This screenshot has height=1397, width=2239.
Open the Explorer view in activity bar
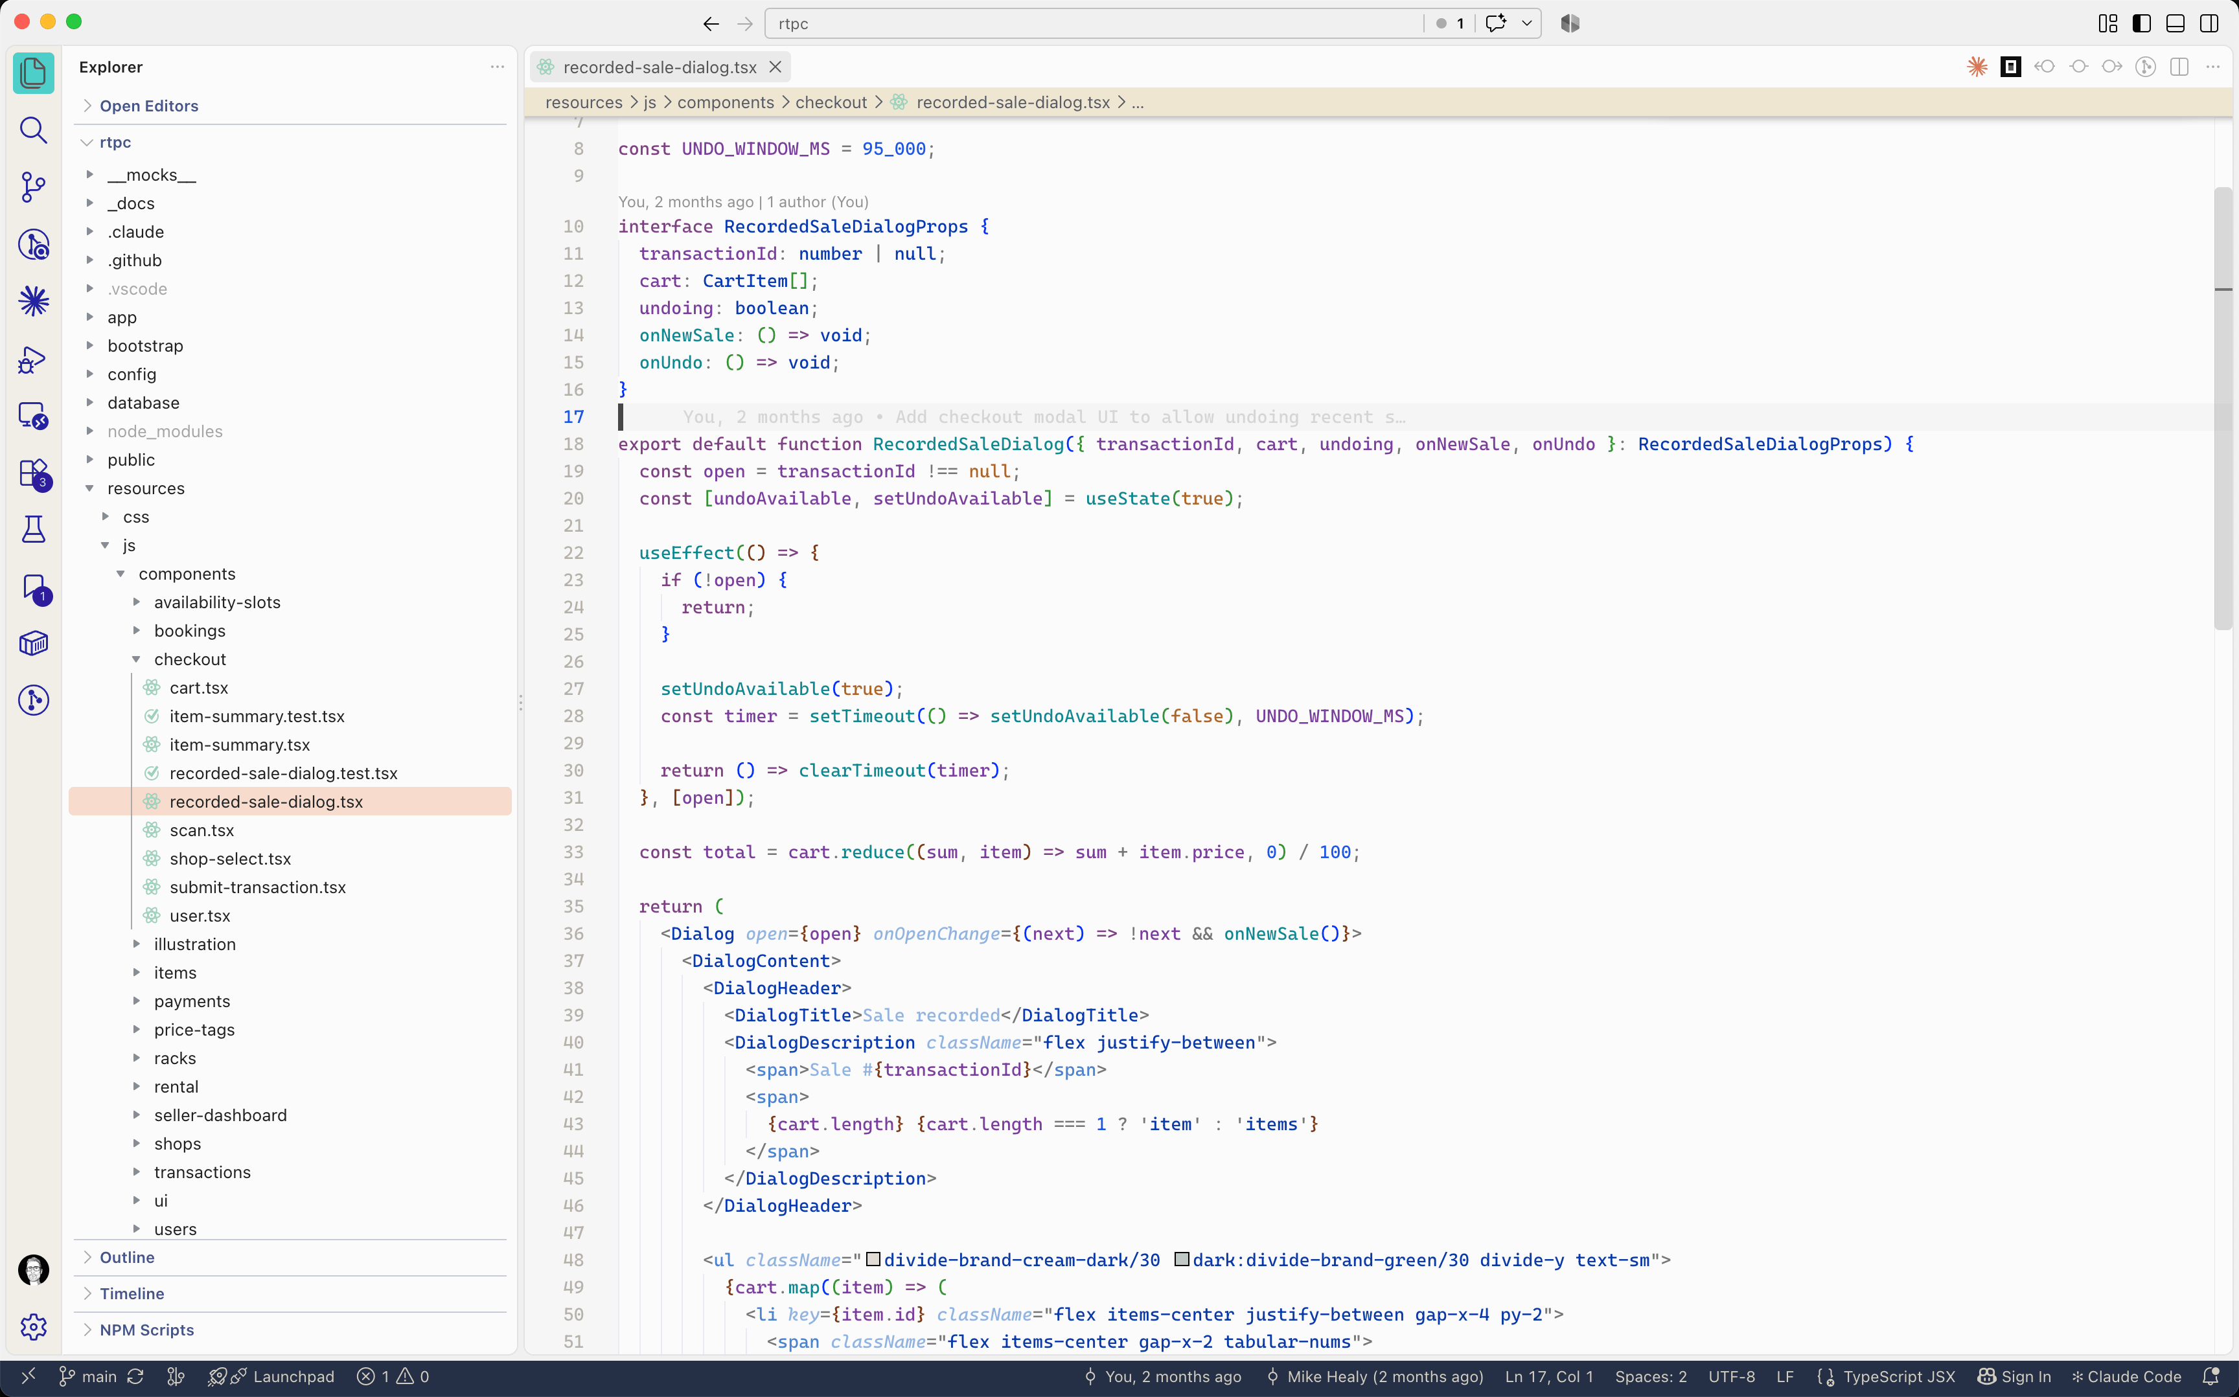pyautogui.click(x=33, y=73)
